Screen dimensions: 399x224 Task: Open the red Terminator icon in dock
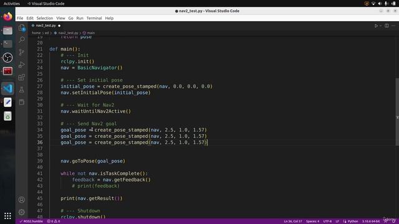pos(7,72)
